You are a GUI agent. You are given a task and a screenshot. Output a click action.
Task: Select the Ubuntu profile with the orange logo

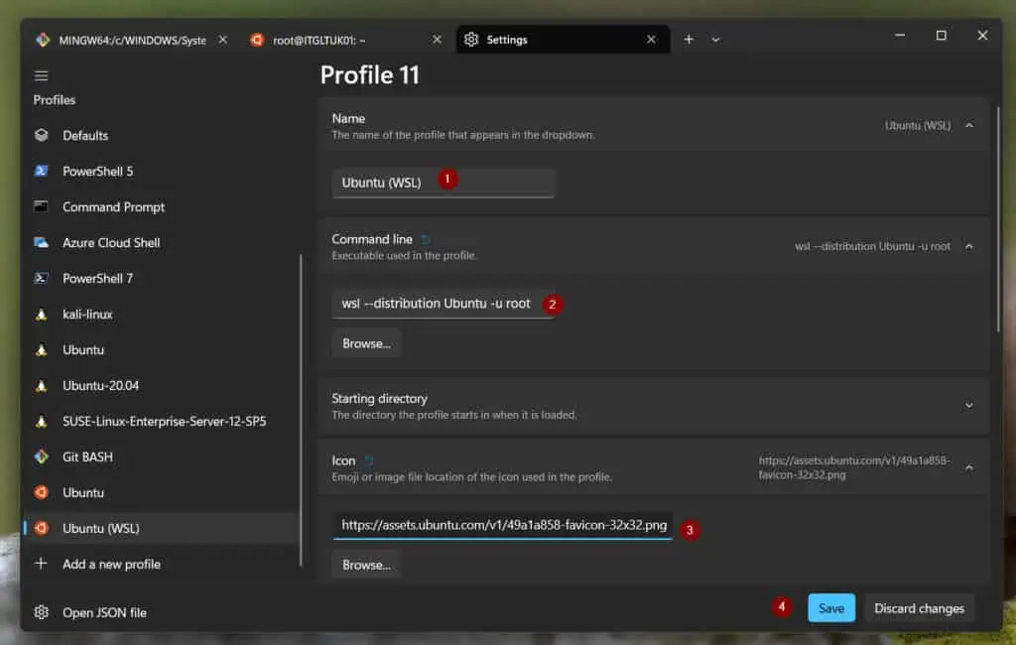coord(162,492)
